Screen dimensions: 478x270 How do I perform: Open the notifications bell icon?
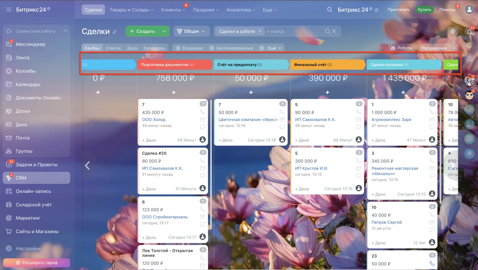click(x=469, y=32)
